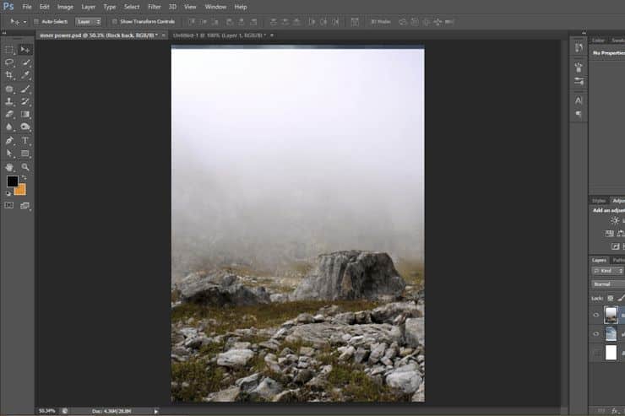625x416 pixels.
Task: Click the 3D Mode button
Action: tap(381, 21)
